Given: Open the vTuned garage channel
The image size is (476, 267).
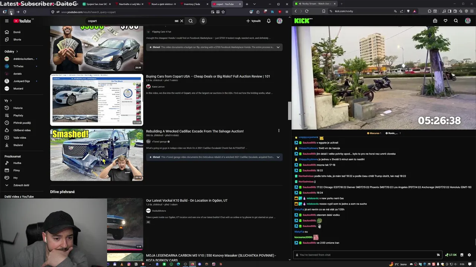Looking at the screenshot, I should pos(159,142).
